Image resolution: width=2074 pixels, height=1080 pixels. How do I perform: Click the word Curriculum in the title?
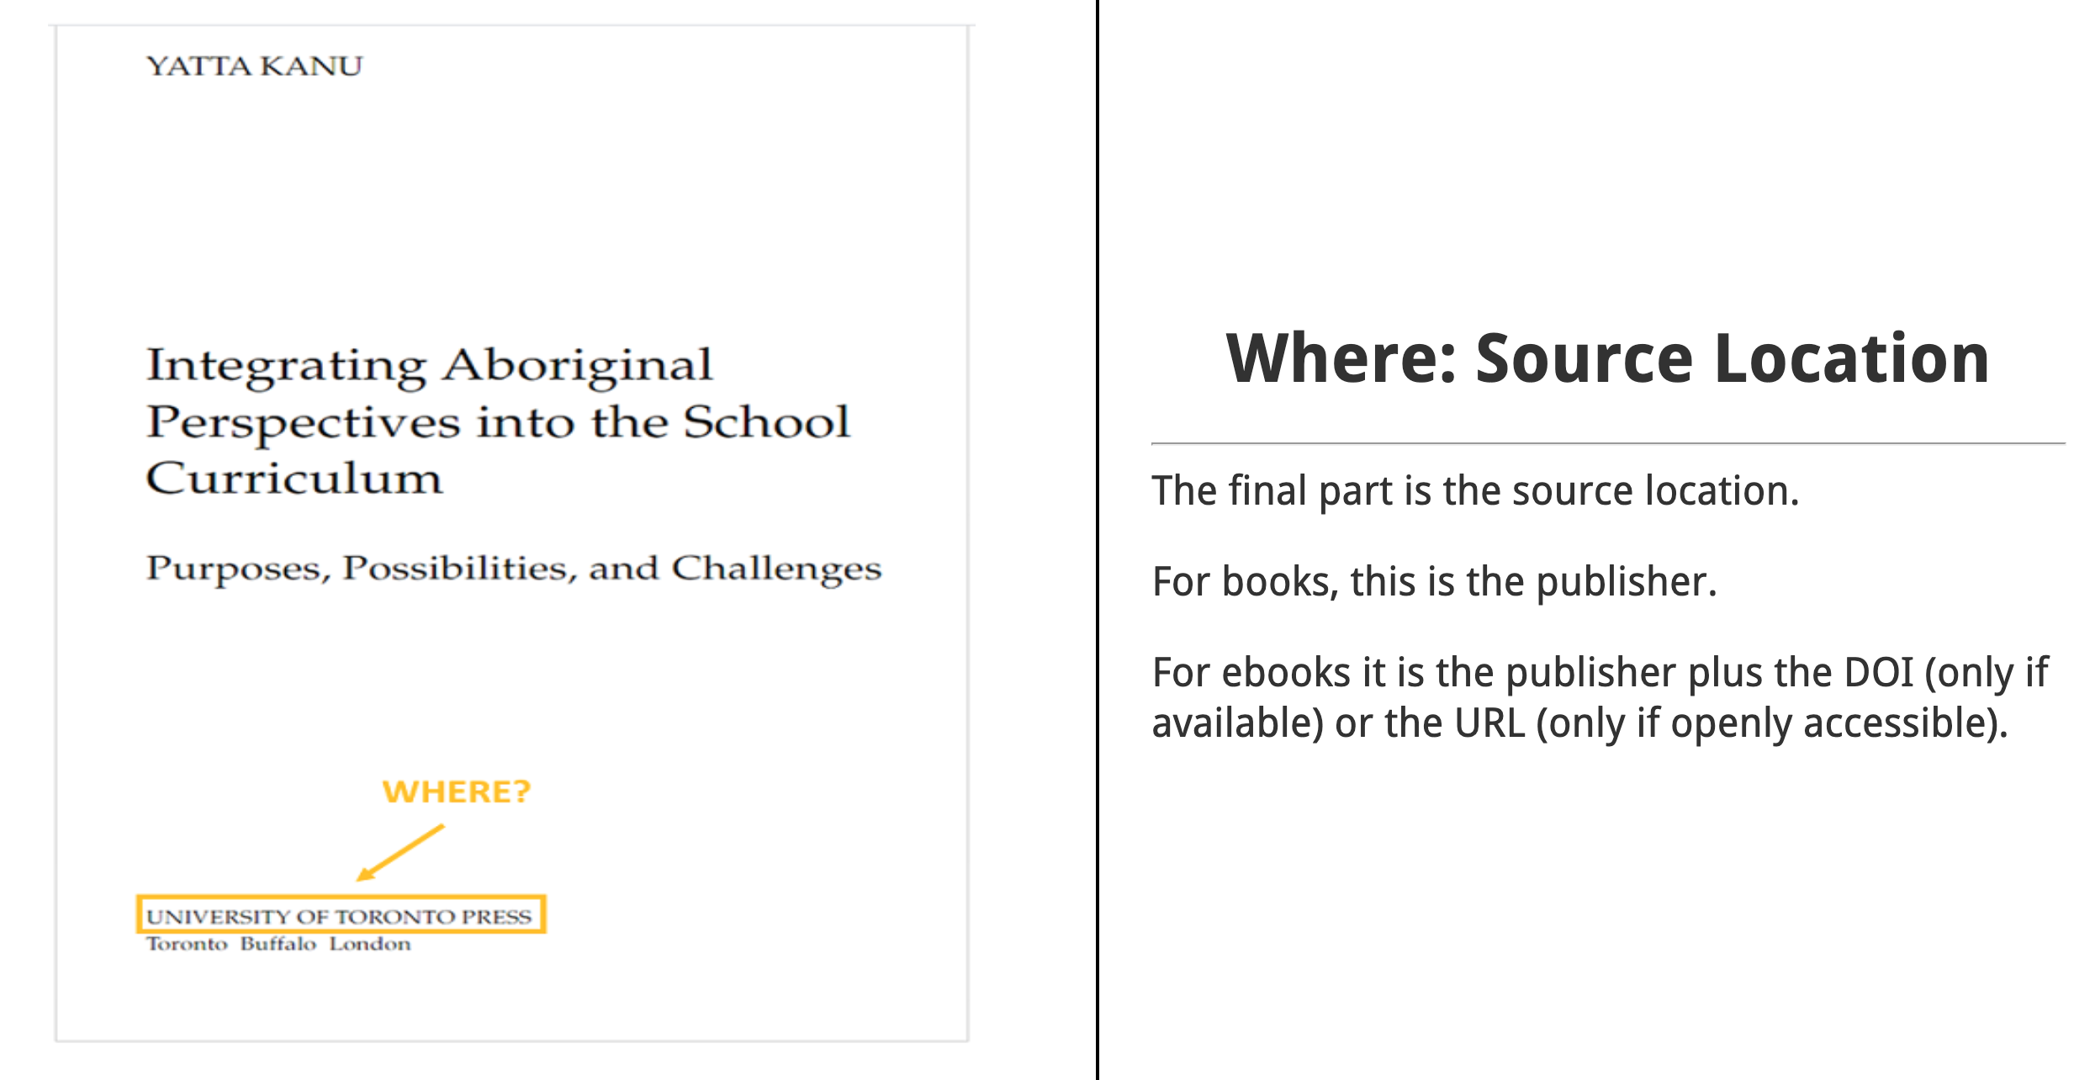click(294, 479)
